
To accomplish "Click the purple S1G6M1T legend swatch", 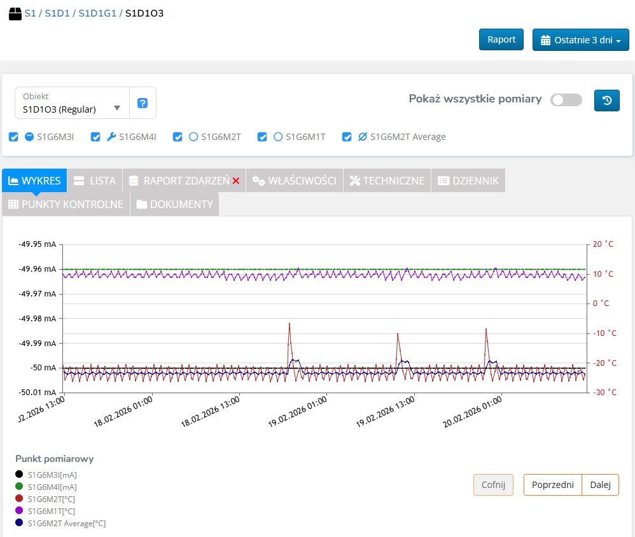I will tap(19, 511).
